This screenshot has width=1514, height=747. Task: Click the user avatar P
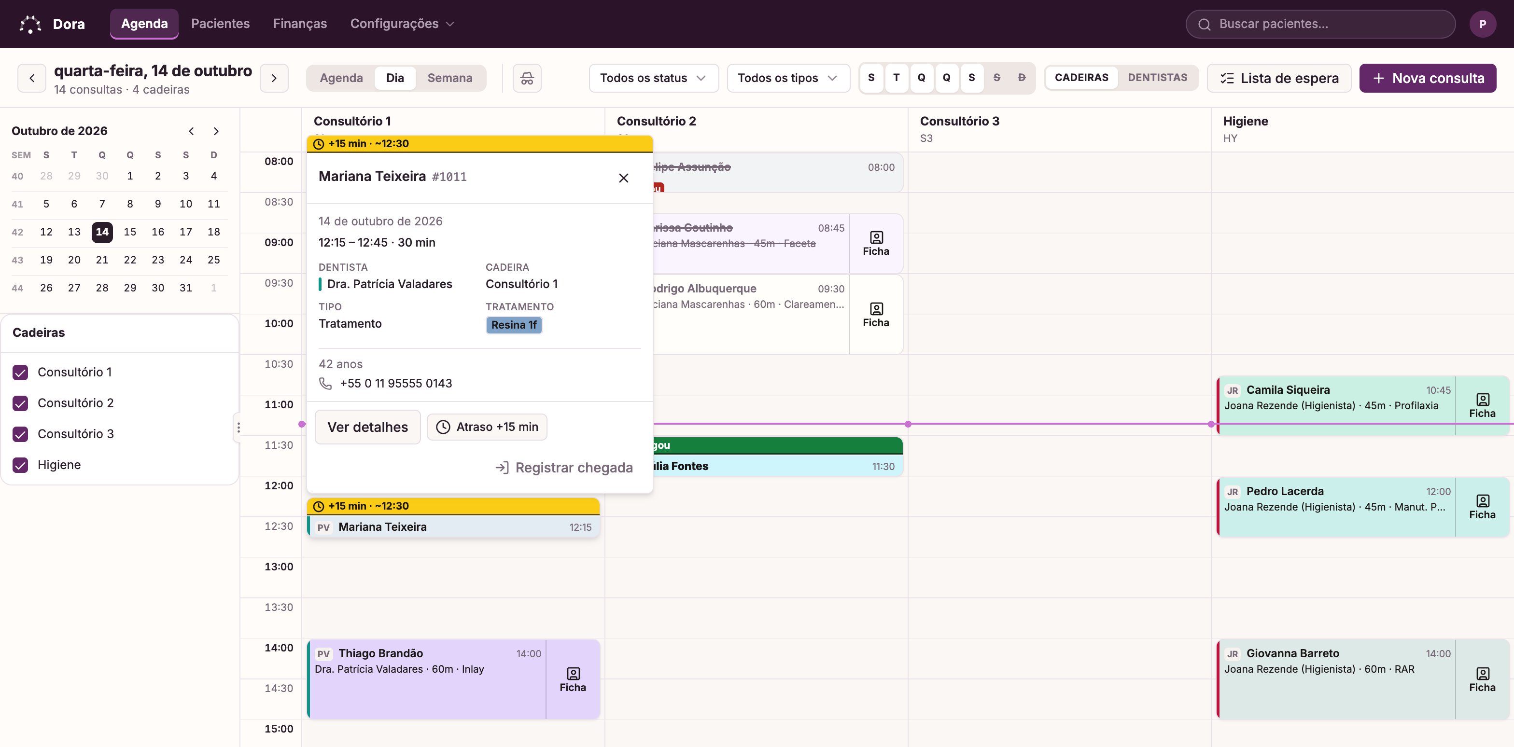[x=1482, y=24]
